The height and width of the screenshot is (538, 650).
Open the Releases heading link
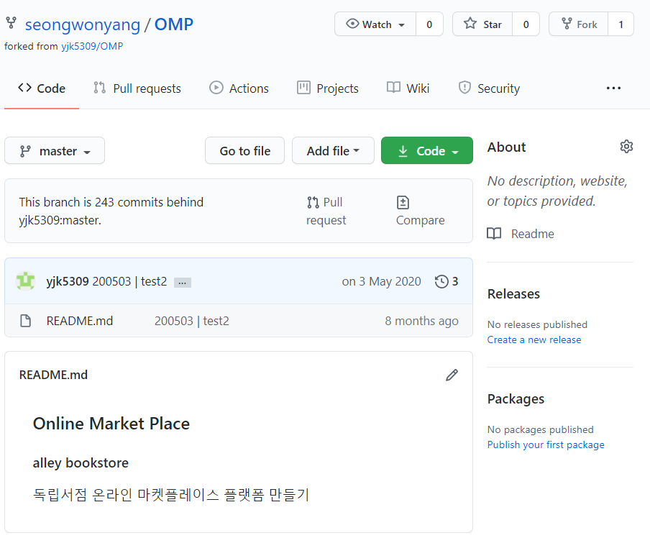pyautogui.click(x=513, y=293)
